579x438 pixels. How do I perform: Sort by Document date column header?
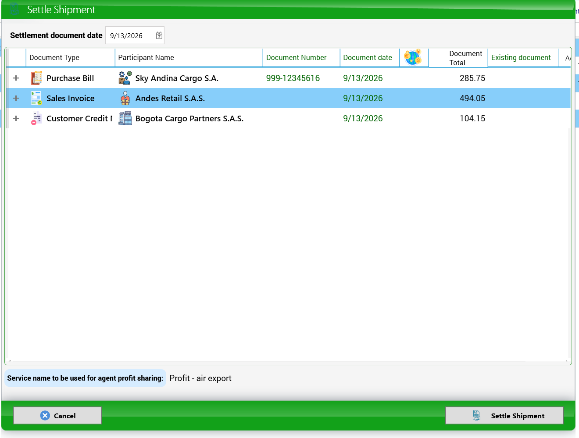point(369,57)
